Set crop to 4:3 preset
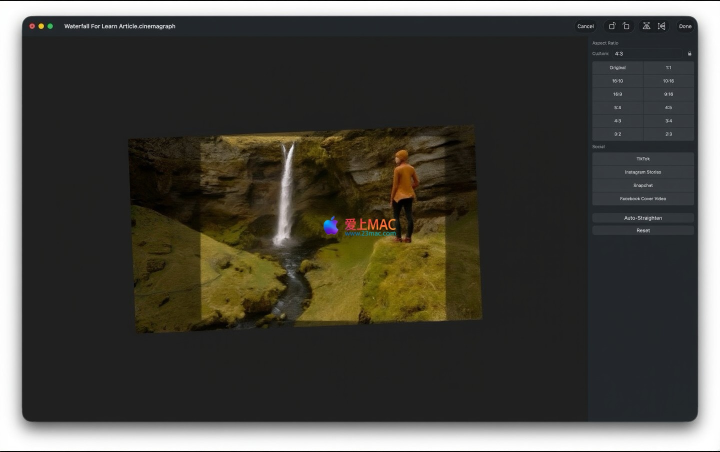 click(617, 120)
